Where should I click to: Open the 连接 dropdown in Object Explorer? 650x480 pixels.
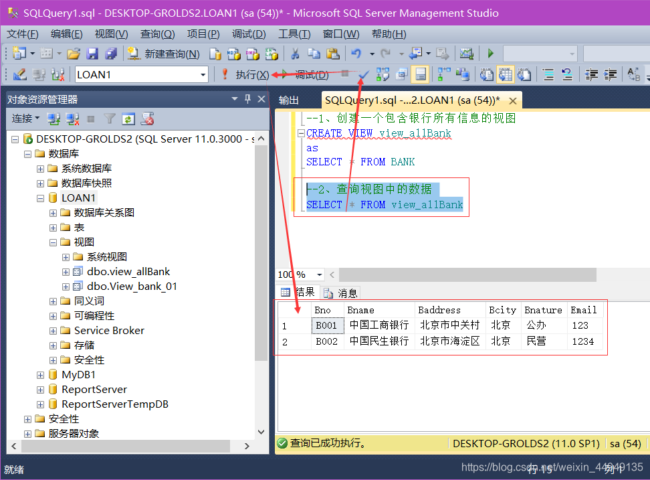[25, 119]
